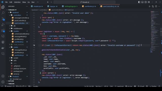Click the master branch in status bar
162x91 pixels.
pyautogui.click(x=8, y=86)
